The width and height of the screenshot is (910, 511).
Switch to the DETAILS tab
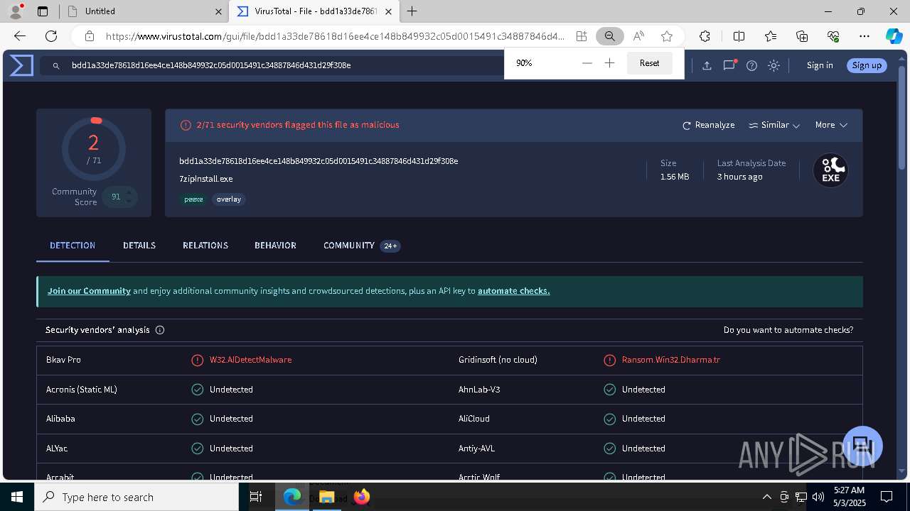pos(139,246)
